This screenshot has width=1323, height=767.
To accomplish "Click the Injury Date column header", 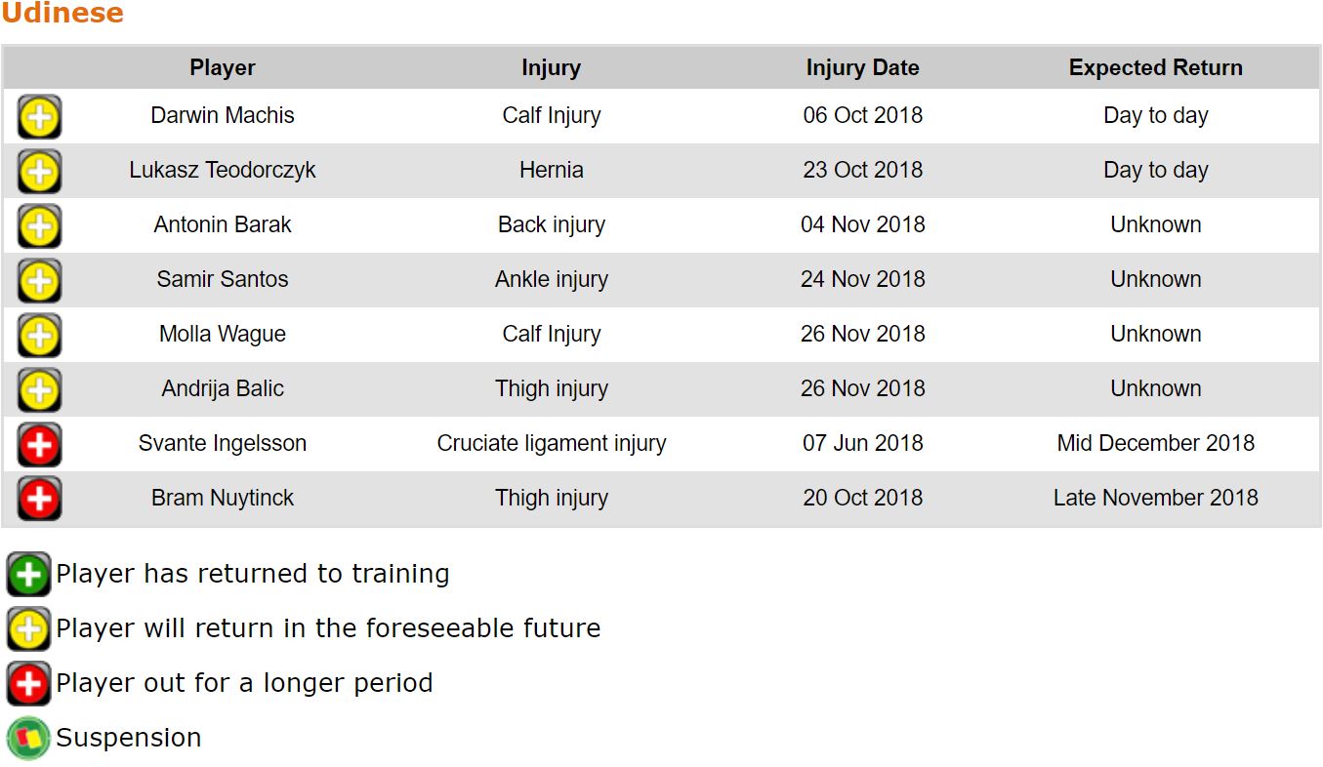I will point(862,68).
